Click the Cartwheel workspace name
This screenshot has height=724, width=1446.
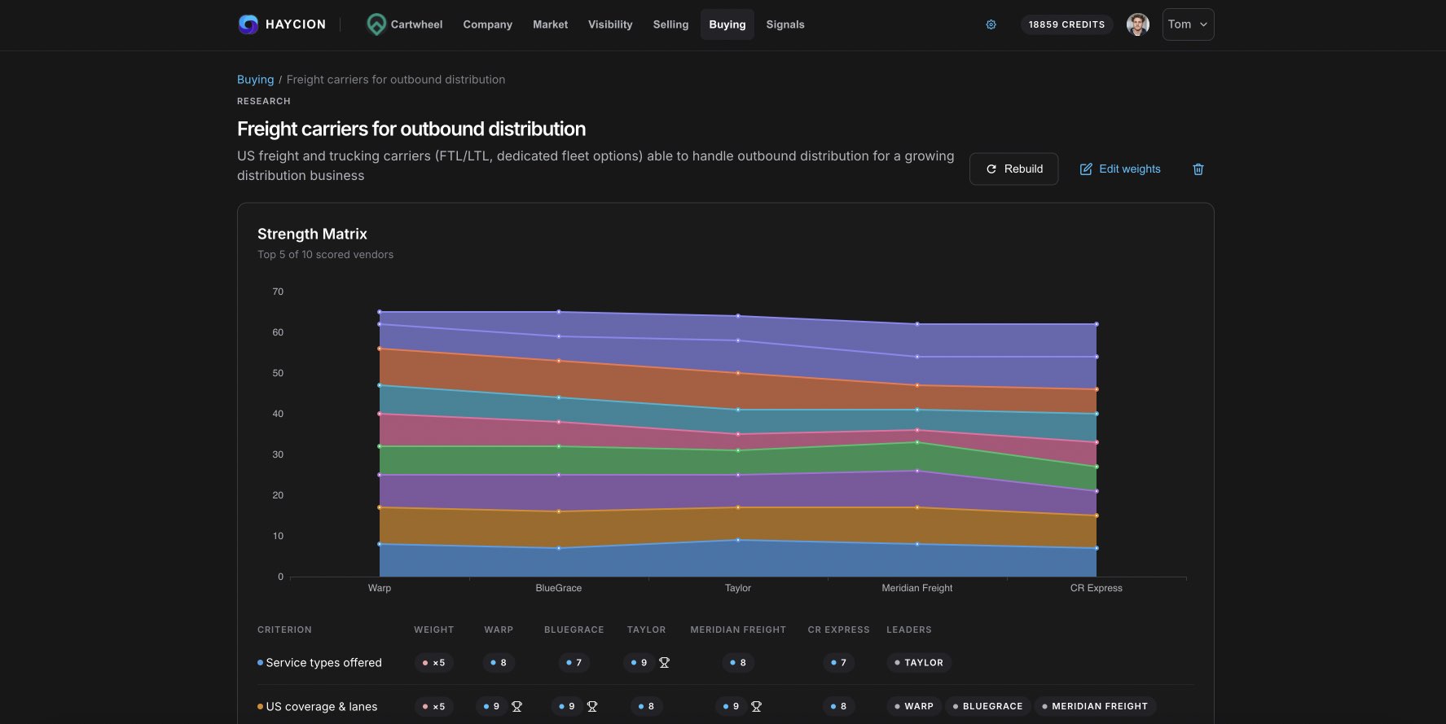pyautogui.click(x=416, y=24)
